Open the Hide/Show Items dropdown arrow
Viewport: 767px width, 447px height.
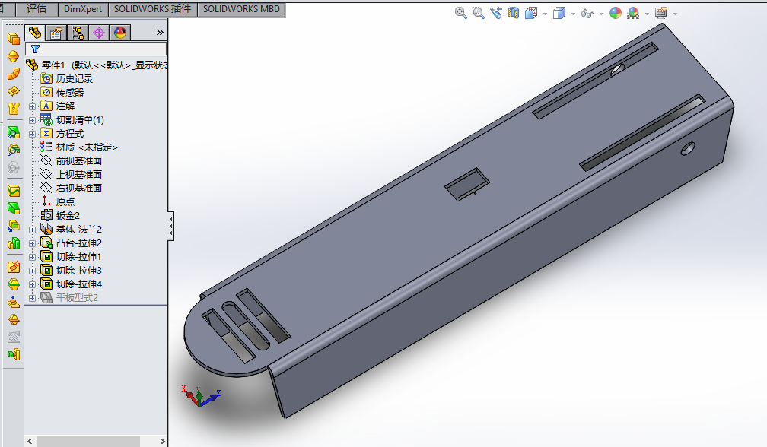(x=601, y=14)
